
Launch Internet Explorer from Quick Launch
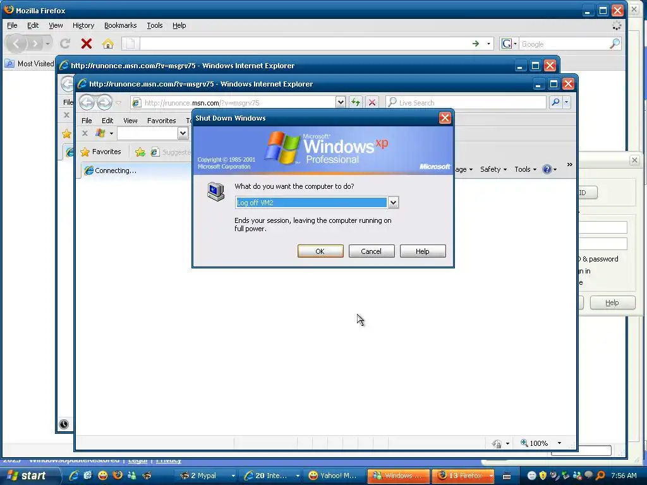(x=74, y=476)
